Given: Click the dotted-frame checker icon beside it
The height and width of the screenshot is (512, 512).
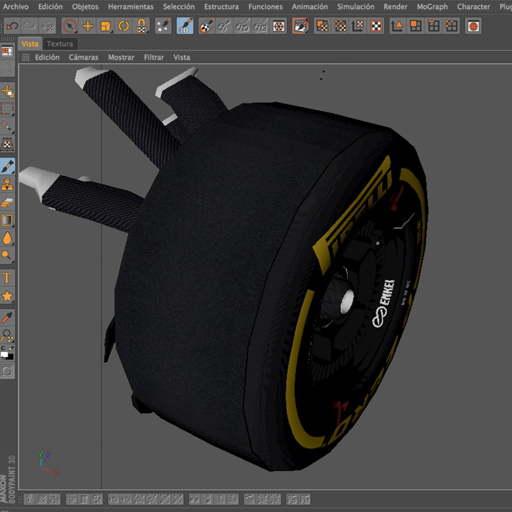Looking at the screenshot, I should click(340, 26).
